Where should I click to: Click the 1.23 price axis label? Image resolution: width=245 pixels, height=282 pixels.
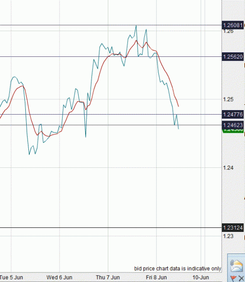click(x=228, y=236)
